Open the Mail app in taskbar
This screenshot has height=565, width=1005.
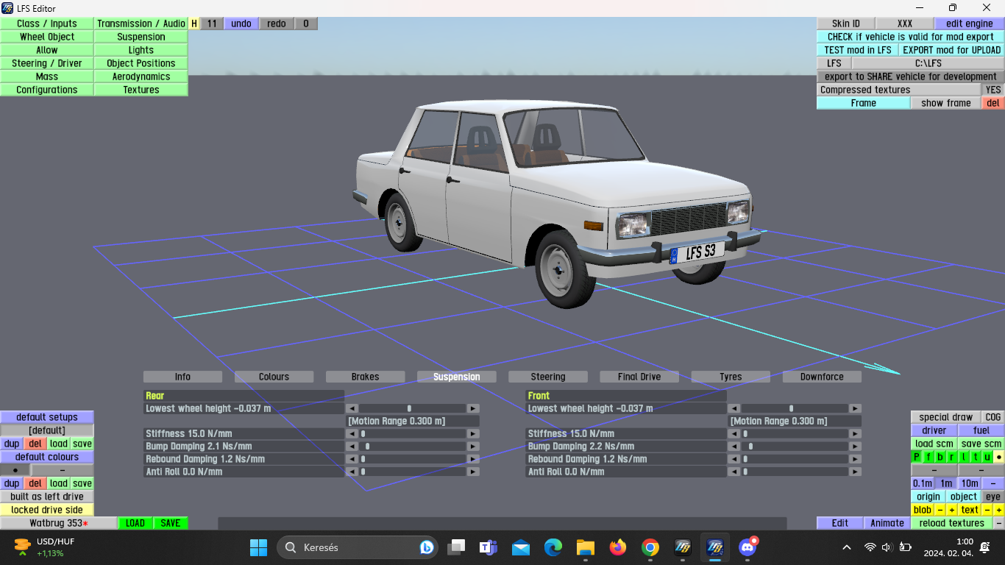521,547
